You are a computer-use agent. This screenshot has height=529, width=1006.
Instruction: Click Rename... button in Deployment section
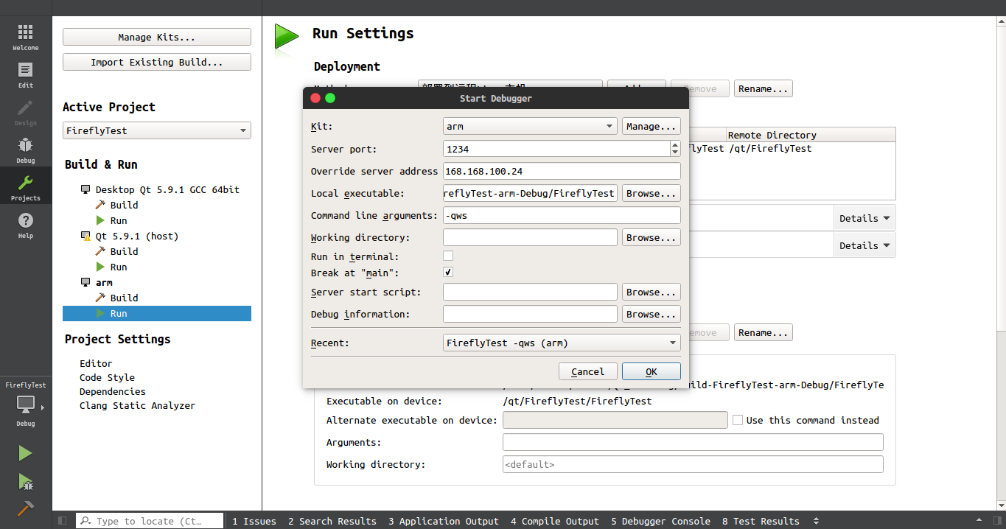(x=764, y=88)
